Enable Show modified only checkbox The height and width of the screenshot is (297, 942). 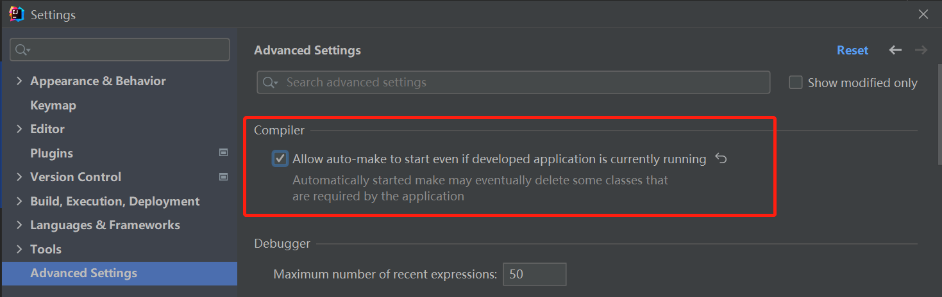[796, 83]
